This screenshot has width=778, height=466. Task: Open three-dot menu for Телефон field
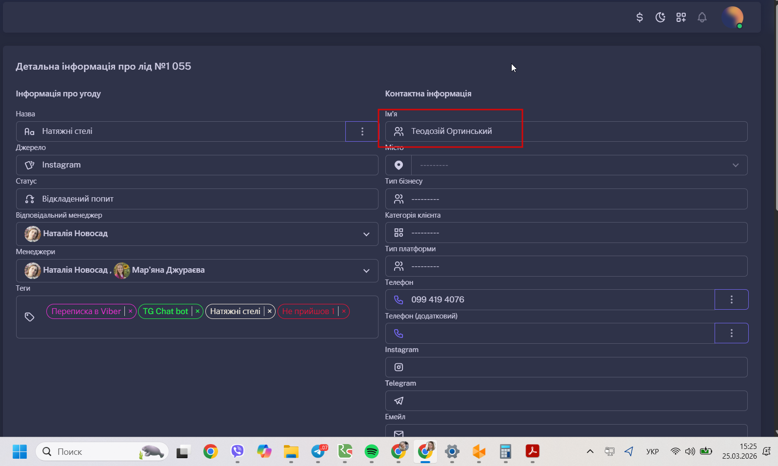pyautogui.click(x=731, y=299)
